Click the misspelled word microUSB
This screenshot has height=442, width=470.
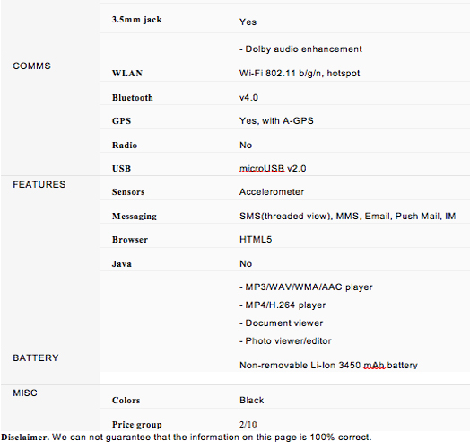pyautogui.click(x=262, y=169)
